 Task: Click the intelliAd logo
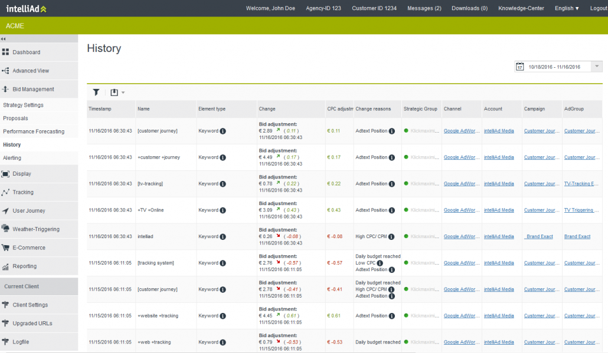pyautogui.click(x=26, y=8)
